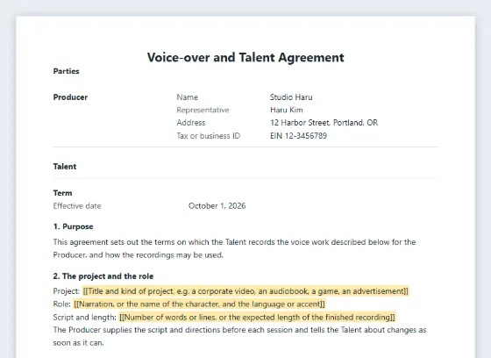This screenshot has width=491, height=358.
Task: Select the representative value 'Haru Kim'
Action: pos(286,110)
